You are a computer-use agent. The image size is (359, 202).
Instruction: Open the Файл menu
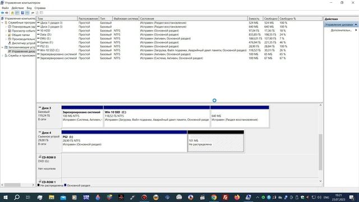[5, 8]
